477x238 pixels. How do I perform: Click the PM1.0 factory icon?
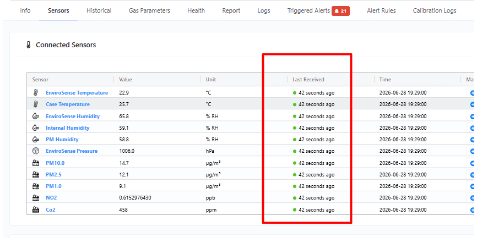[36, 186]
